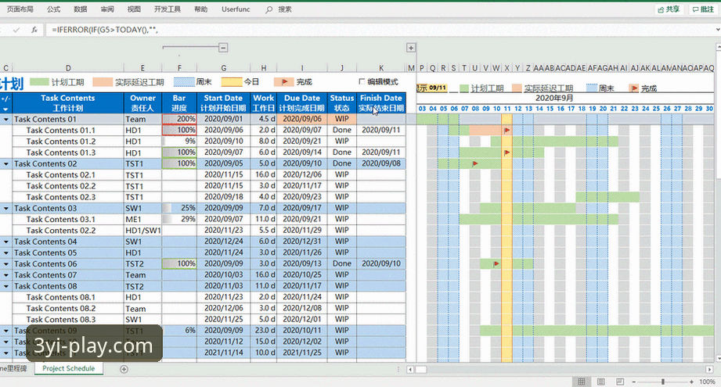721x387 pixels.
Task: Click the search magnifier icon
Action: coord(269,9)
